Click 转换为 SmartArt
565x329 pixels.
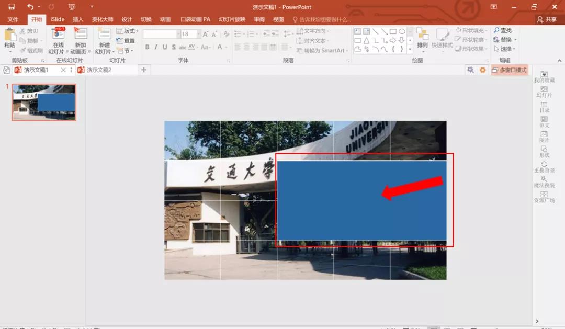322,50
